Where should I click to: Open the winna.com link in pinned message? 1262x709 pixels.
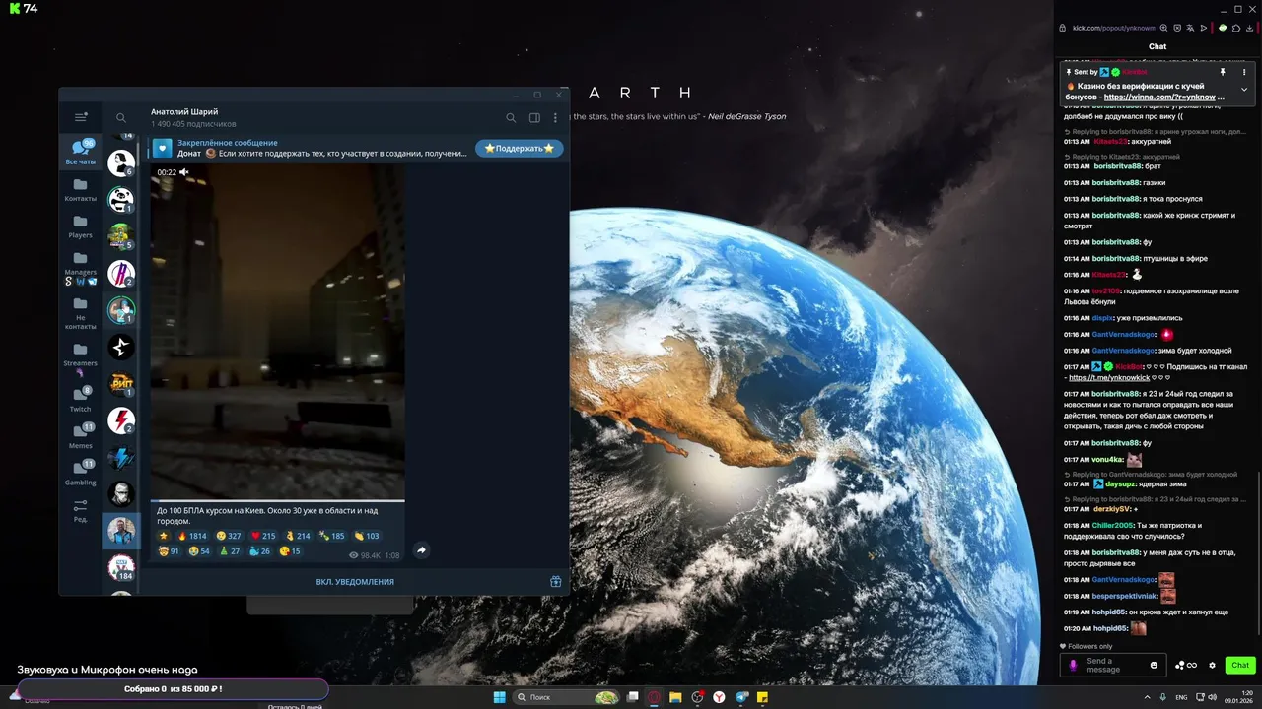point(1164,97)
